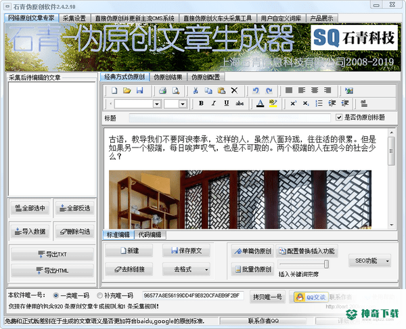Screen dimensions: 406x329
Task: Click the Open folder toolbar icon
Action: (127, 91)
